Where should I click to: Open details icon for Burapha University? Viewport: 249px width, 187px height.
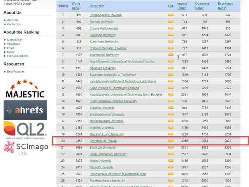171,108
